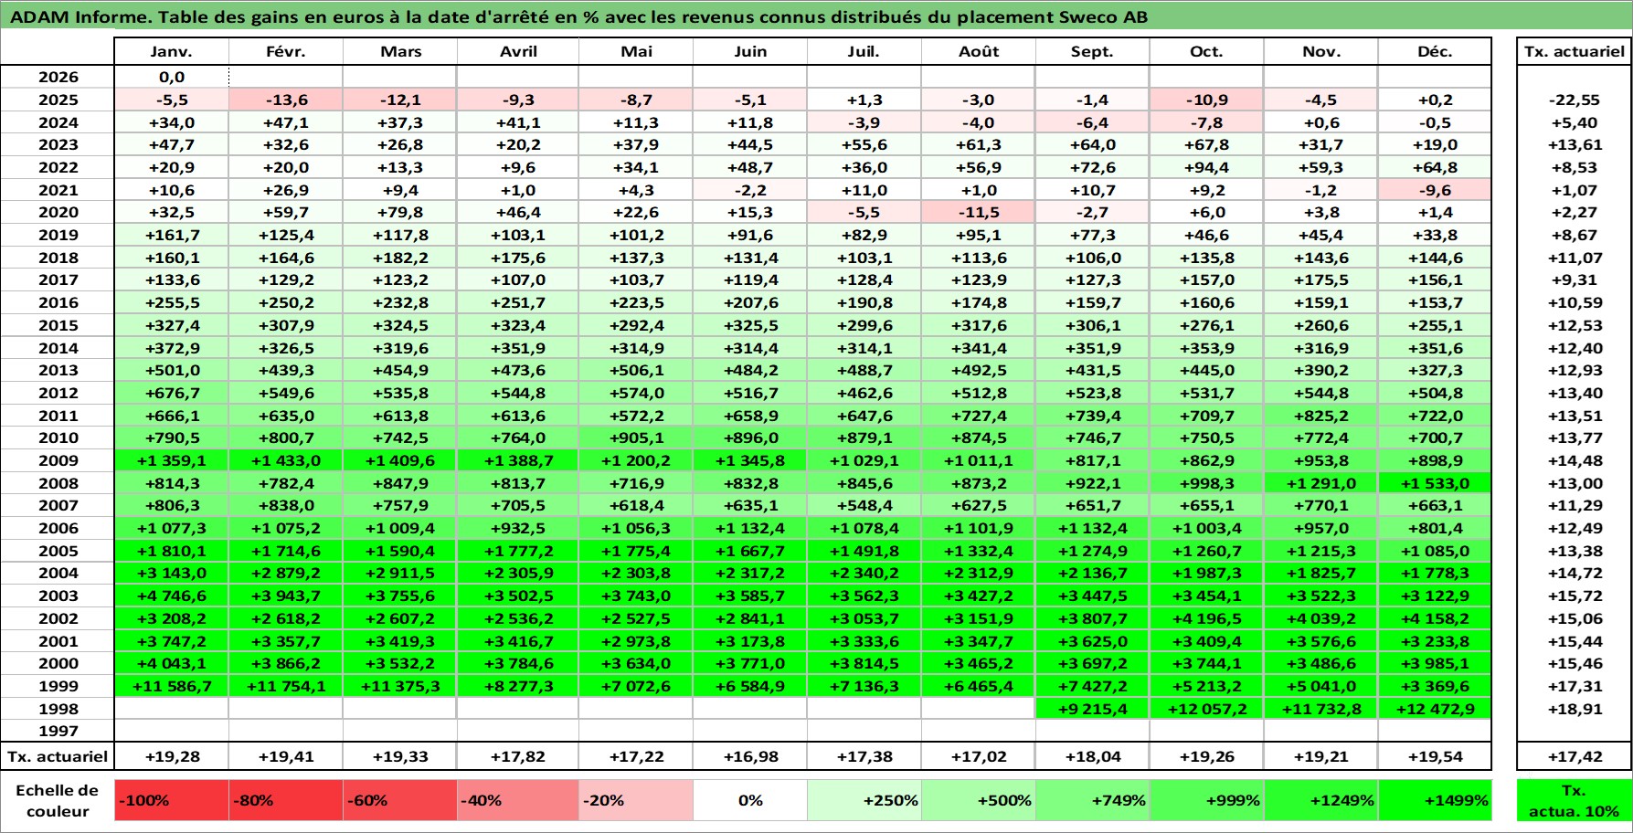Click the +1499% green color scale swatch
The image size is (1633, 833).
pyautogui.click(x=1435, y=800)
